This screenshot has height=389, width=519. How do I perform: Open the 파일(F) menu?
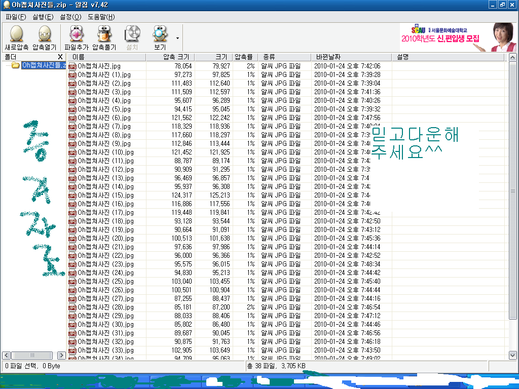click(x=16, y=17)
